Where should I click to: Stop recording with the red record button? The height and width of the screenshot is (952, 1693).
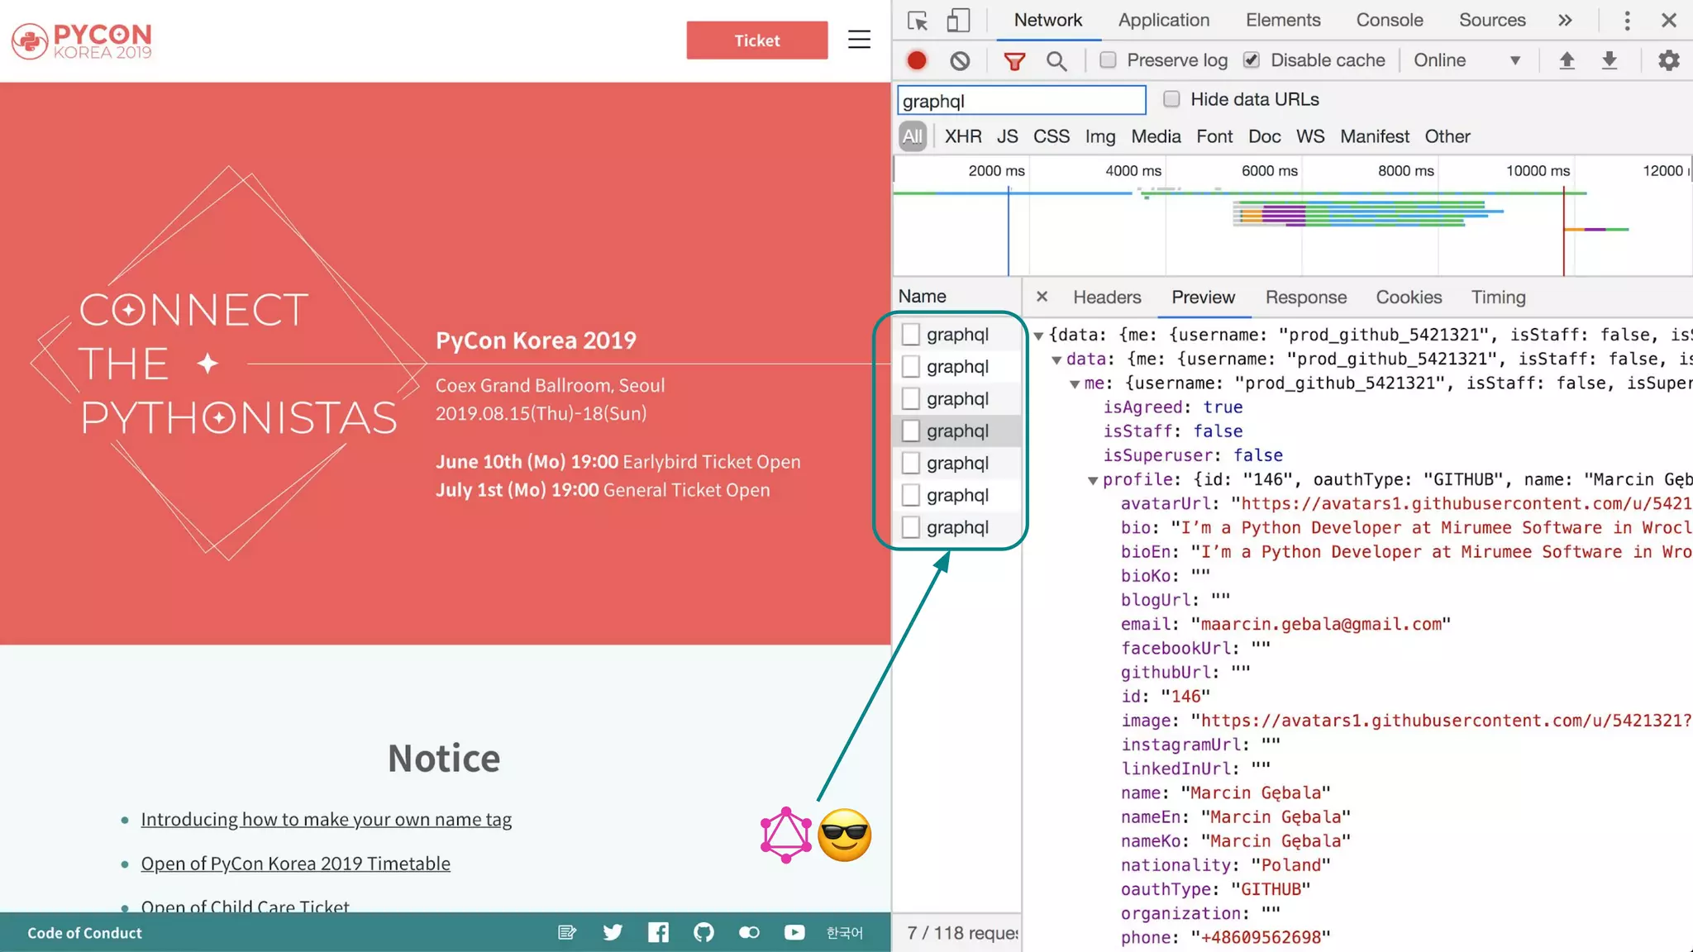point(916,60)
